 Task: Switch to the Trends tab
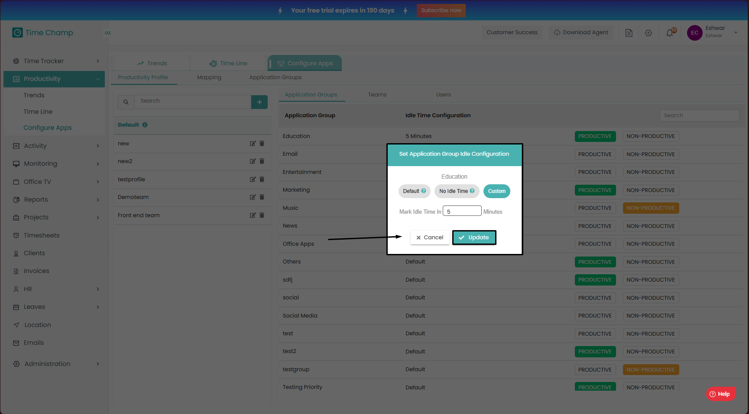pos(152,63)
